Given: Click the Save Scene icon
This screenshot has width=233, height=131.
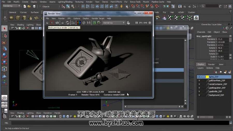Looking at the screenshot, I should [x=34, y=6].
